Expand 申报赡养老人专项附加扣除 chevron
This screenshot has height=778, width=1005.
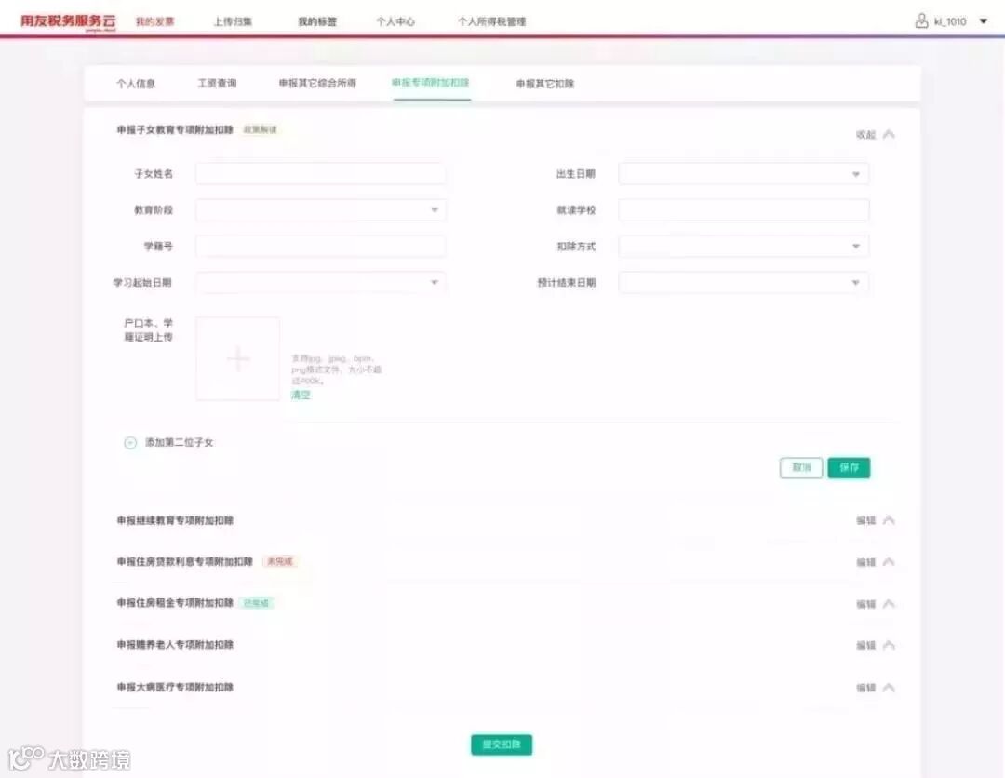(x=889, y=645)
